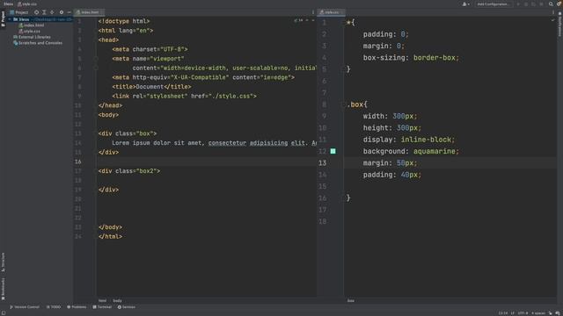Open the Services tool window

[127, 307]
